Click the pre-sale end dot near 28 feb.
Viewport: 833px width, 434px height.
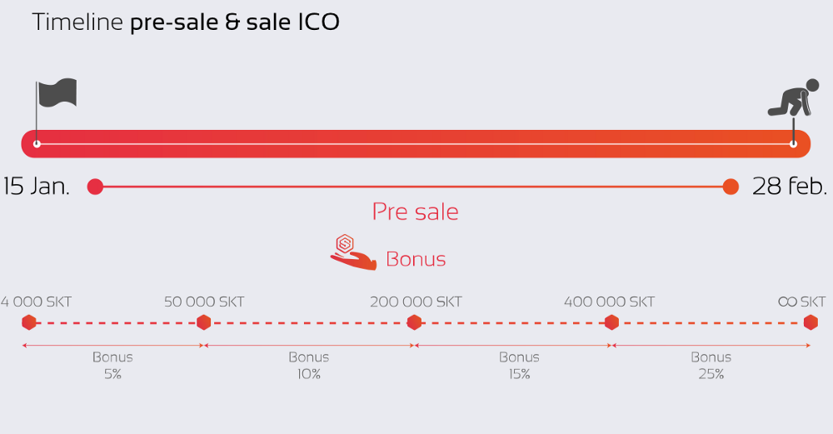731,187
